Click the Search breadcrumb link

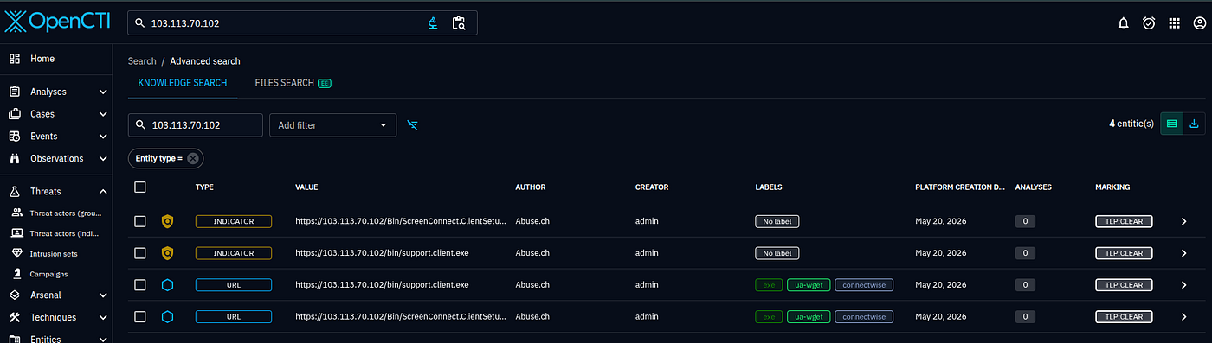pos(142,61)
